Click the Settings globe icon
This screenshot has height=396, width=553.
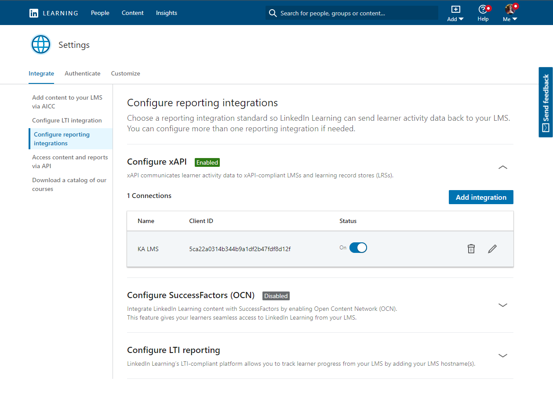[40, 44]
